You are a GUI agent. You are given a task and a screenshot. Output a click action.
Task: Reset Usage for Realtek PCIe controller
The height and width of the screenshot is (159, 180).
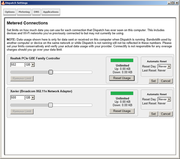(x=122, y=78)
